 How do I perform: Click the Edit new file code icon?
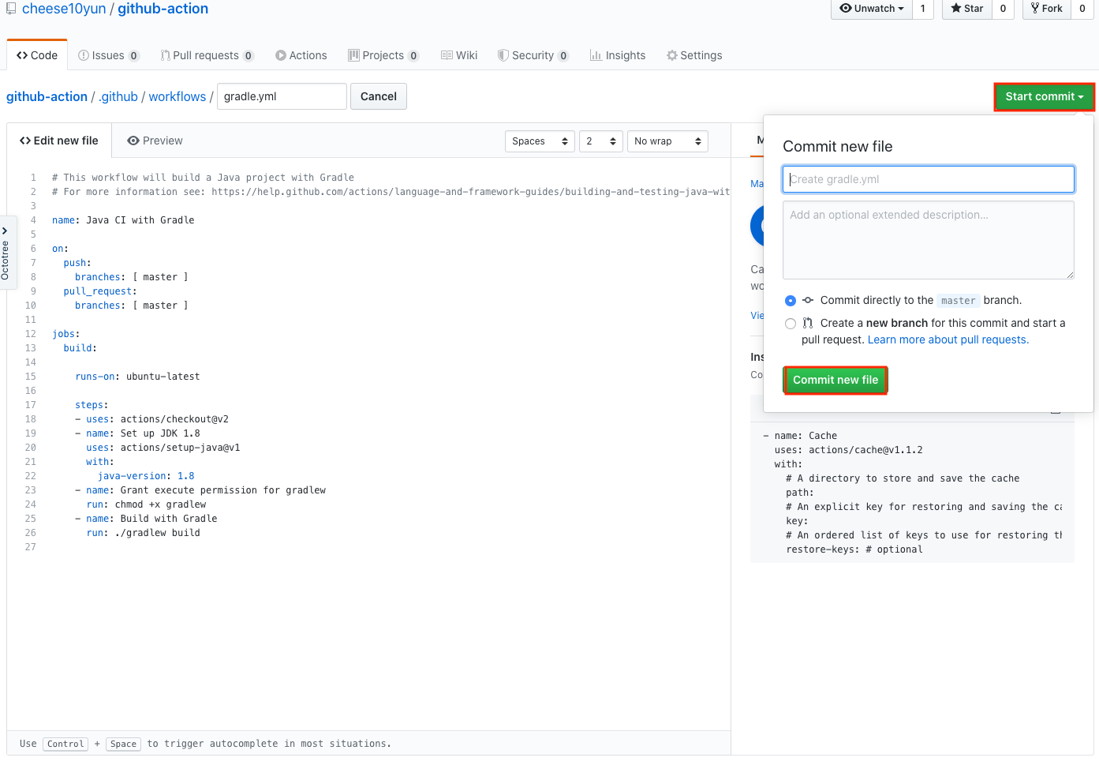pos(25,141)
